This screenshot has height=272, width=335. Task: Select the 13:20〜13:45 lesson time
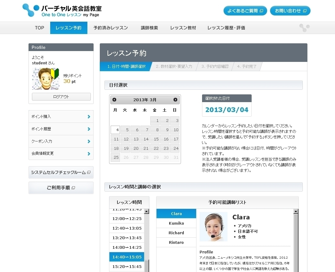127,238
